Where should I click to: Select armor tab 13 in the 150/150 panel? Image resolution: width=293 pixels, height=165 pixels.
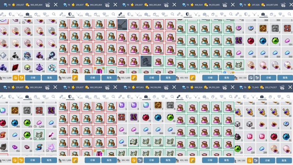click(247, 14)
